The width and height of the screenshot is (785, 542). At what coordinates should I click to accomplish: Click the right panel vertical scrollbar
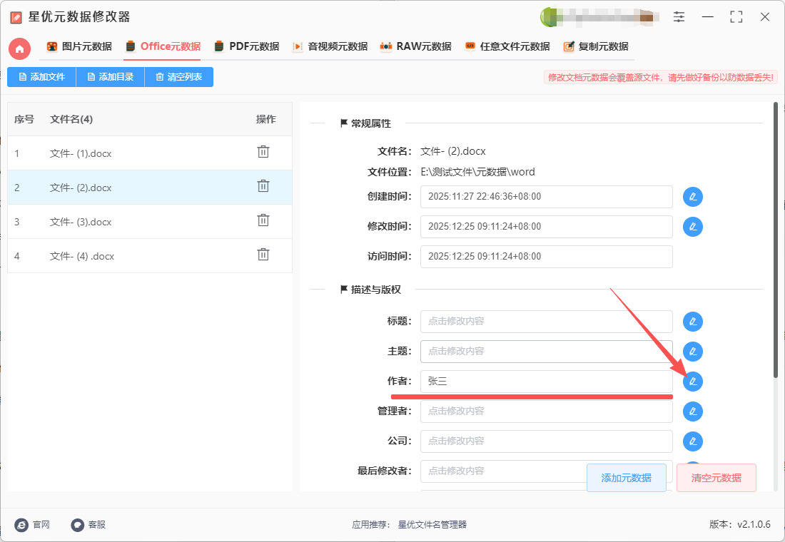pos(776,240)
